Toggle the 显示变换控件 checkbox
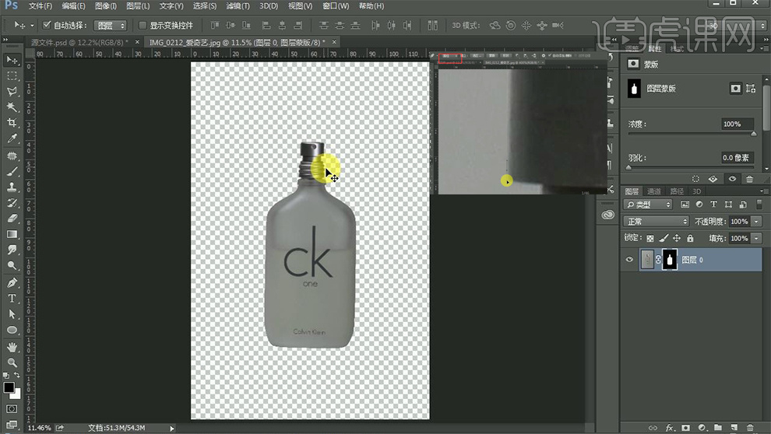 [143, 25]
